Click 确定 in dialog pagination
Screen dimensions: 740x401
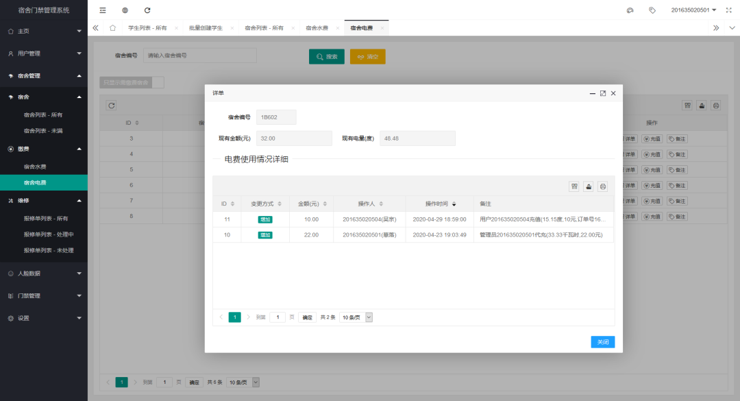point(307,317)
